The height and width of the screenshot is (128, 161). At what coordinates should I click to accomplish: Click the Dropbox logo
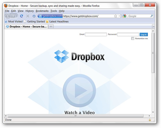[79, 56]
